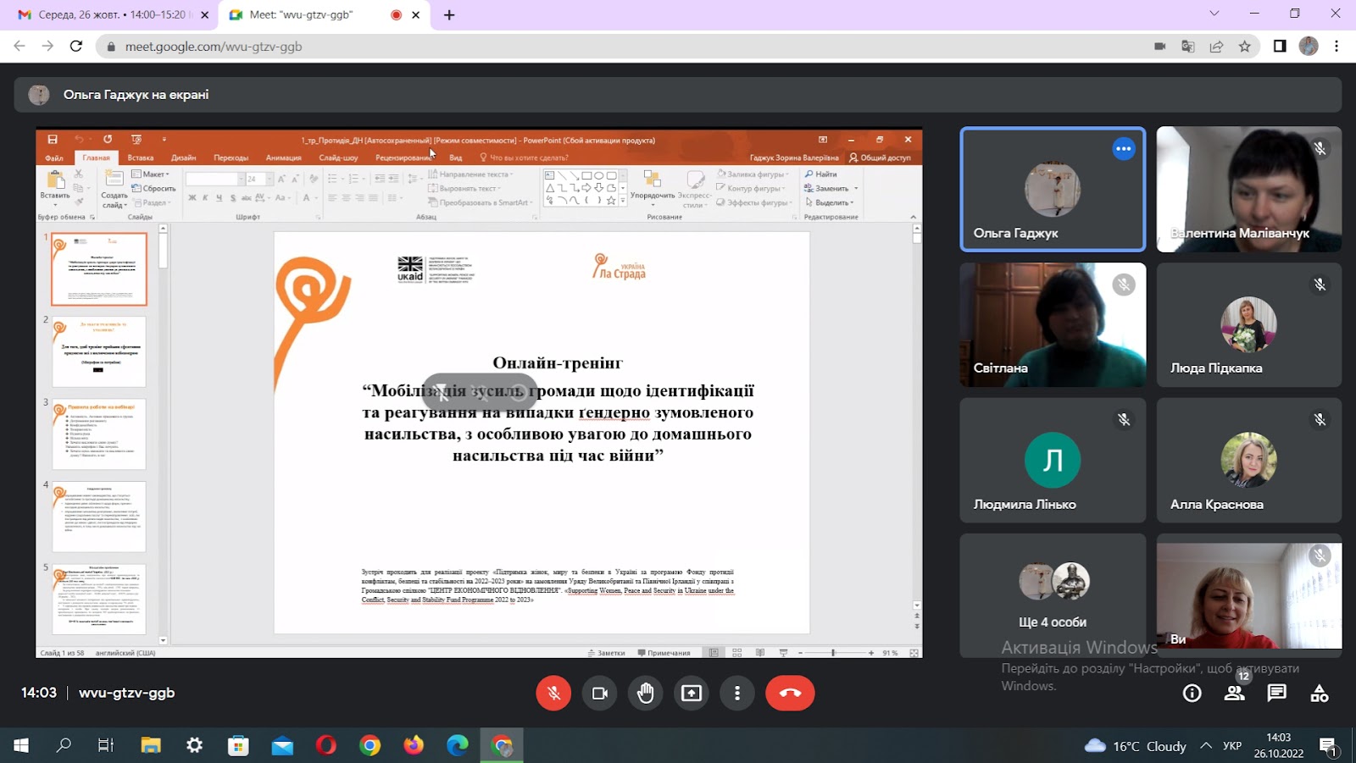
Task: Click slide 3 thumbnail in shared PowerPoint
Action: [99, 434]
